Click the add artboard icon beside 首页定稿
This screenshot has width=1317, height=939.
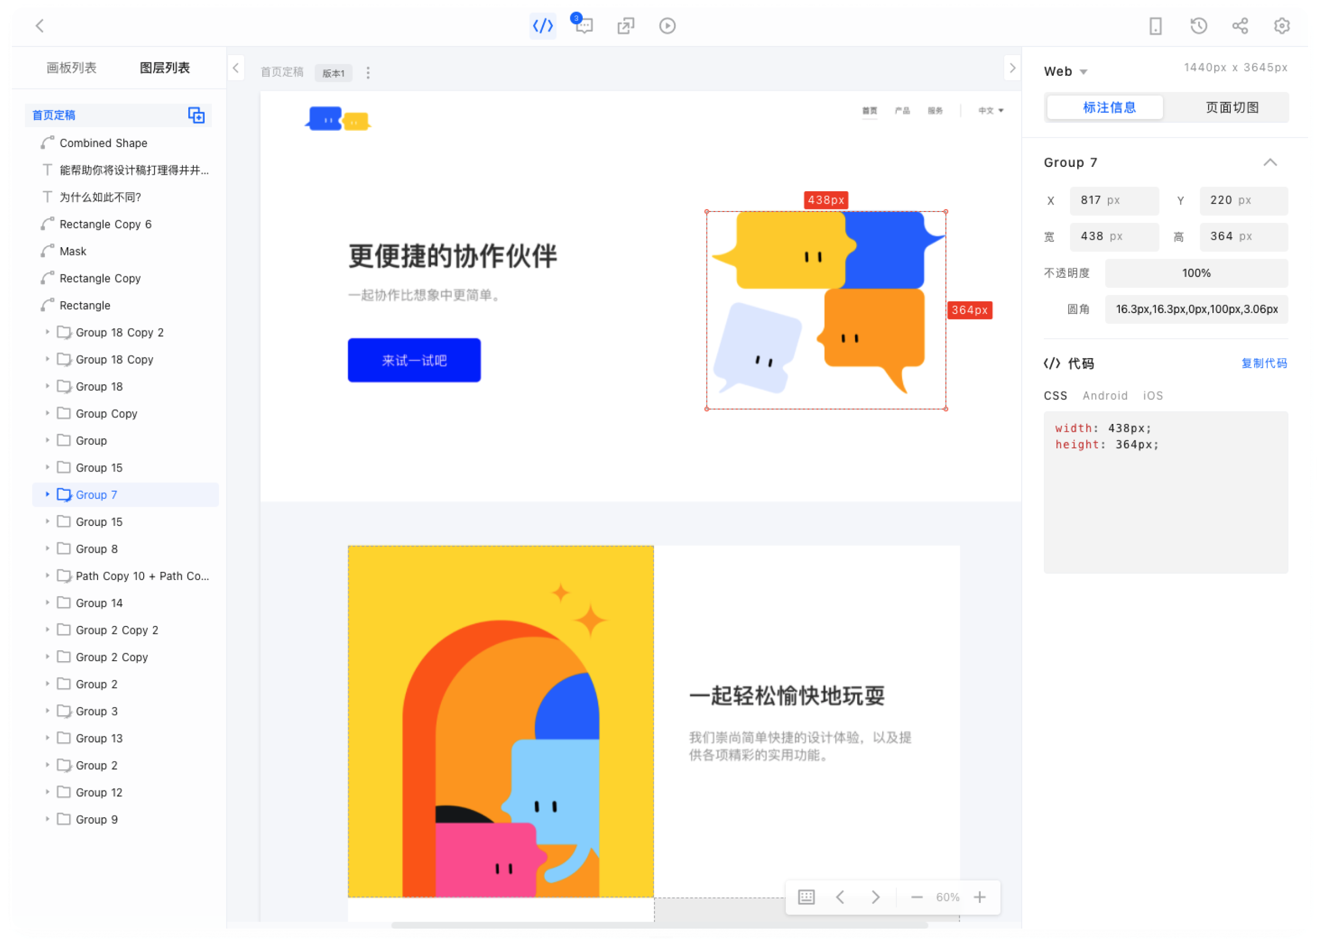coord(196,115)
